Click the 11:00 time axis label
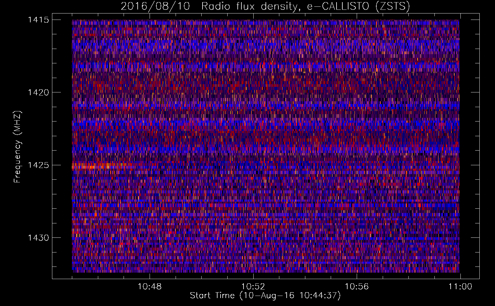This screenshot has height=306, width=495. pyautogui.click(x=460, y=287)
